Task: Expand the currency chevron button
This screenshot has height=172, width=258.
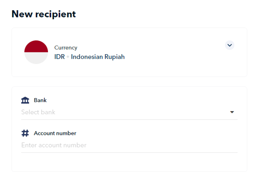Action: [x=229, y=45]
